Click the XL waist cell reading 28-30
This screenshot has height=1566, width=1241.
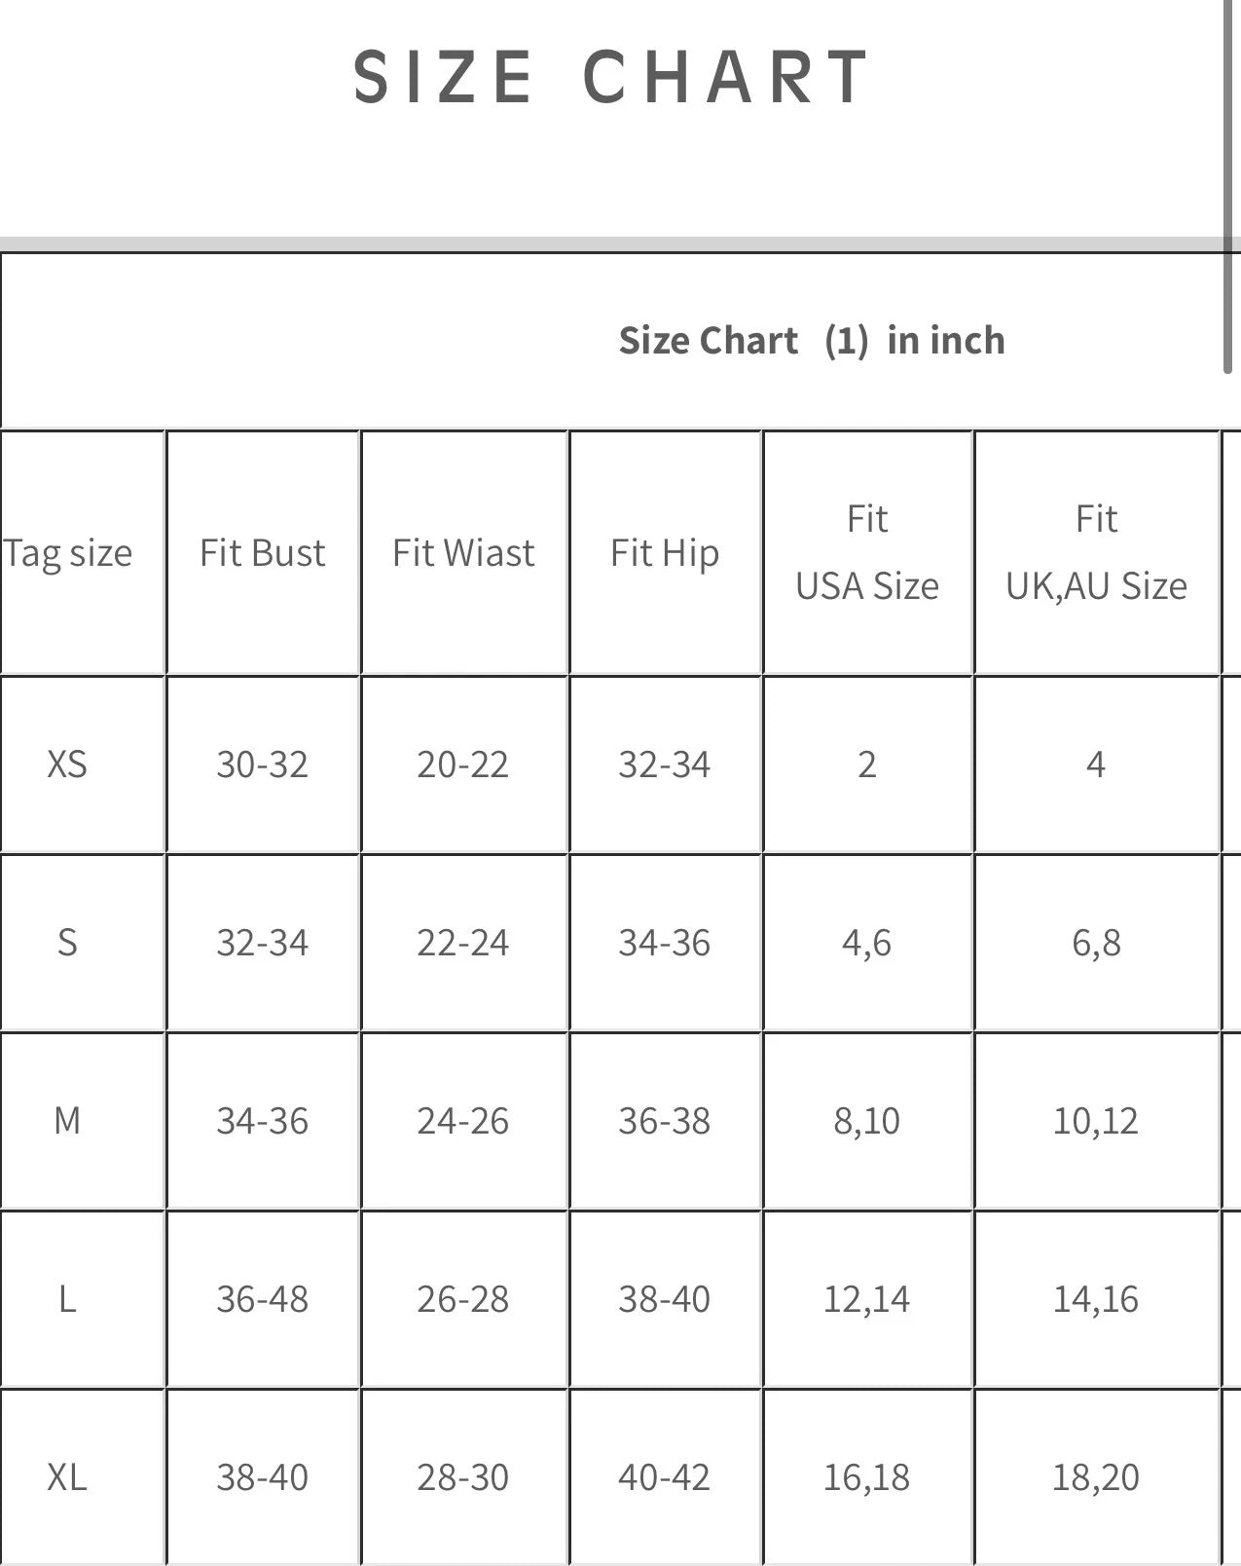pos(463,1477)
